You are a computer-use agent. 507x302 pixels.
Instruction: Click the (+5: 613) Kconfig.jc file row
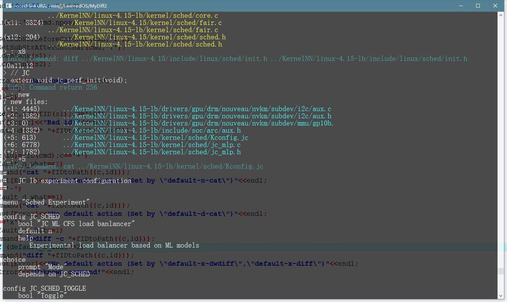point(126,138)
